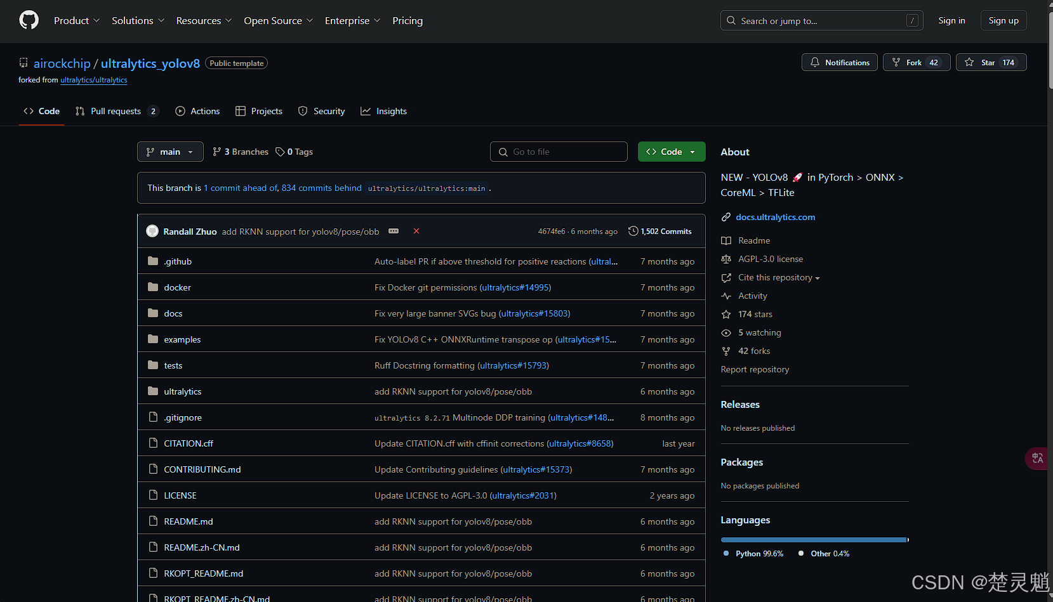Expand the commit message ellipsis icon
1053x602 pixels.
(394, 231)
